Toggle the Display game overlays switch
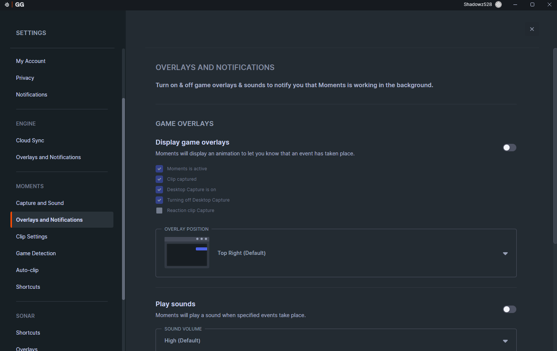This screenshot has height=351, width=557. pos(510,148)
